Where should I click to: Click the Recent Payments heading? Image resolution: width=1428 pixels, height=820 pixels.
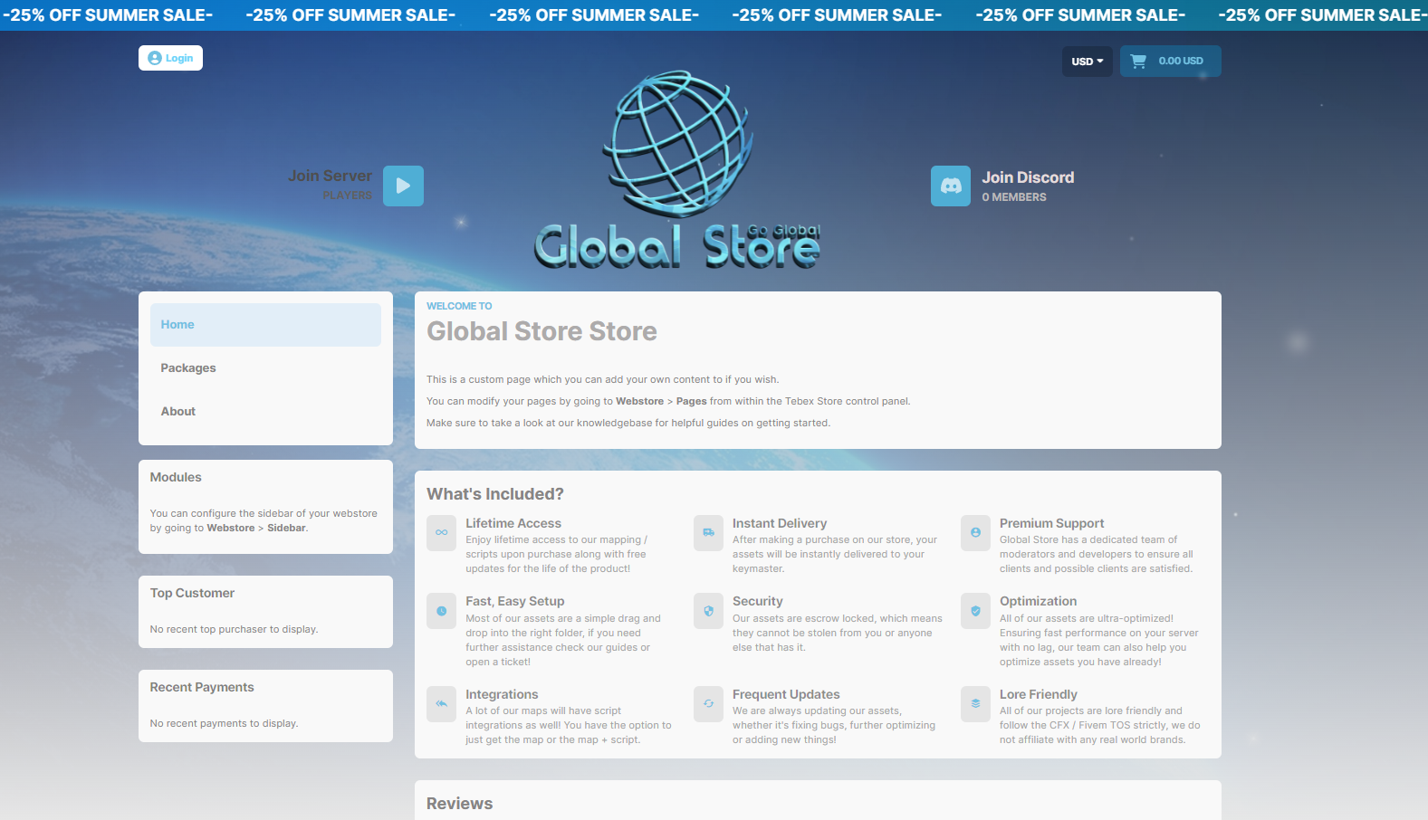pos(202,687)
